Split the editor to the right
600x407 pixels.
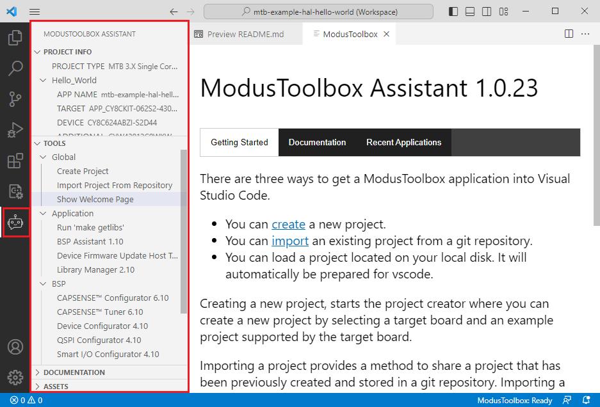click(x=569, y=34)
